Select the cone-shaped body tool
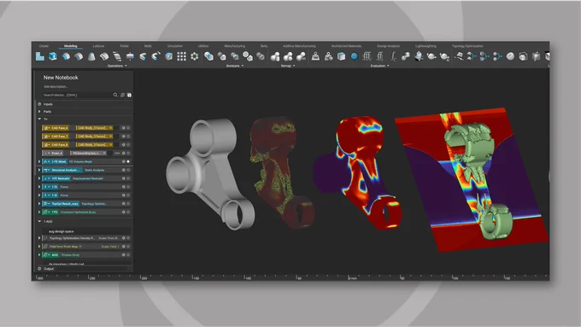The height and width of the screenshot is (327, 581). [x=91, y=56]
